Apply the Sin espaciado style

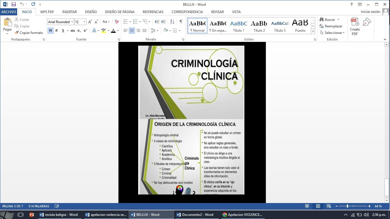(218, 26)
